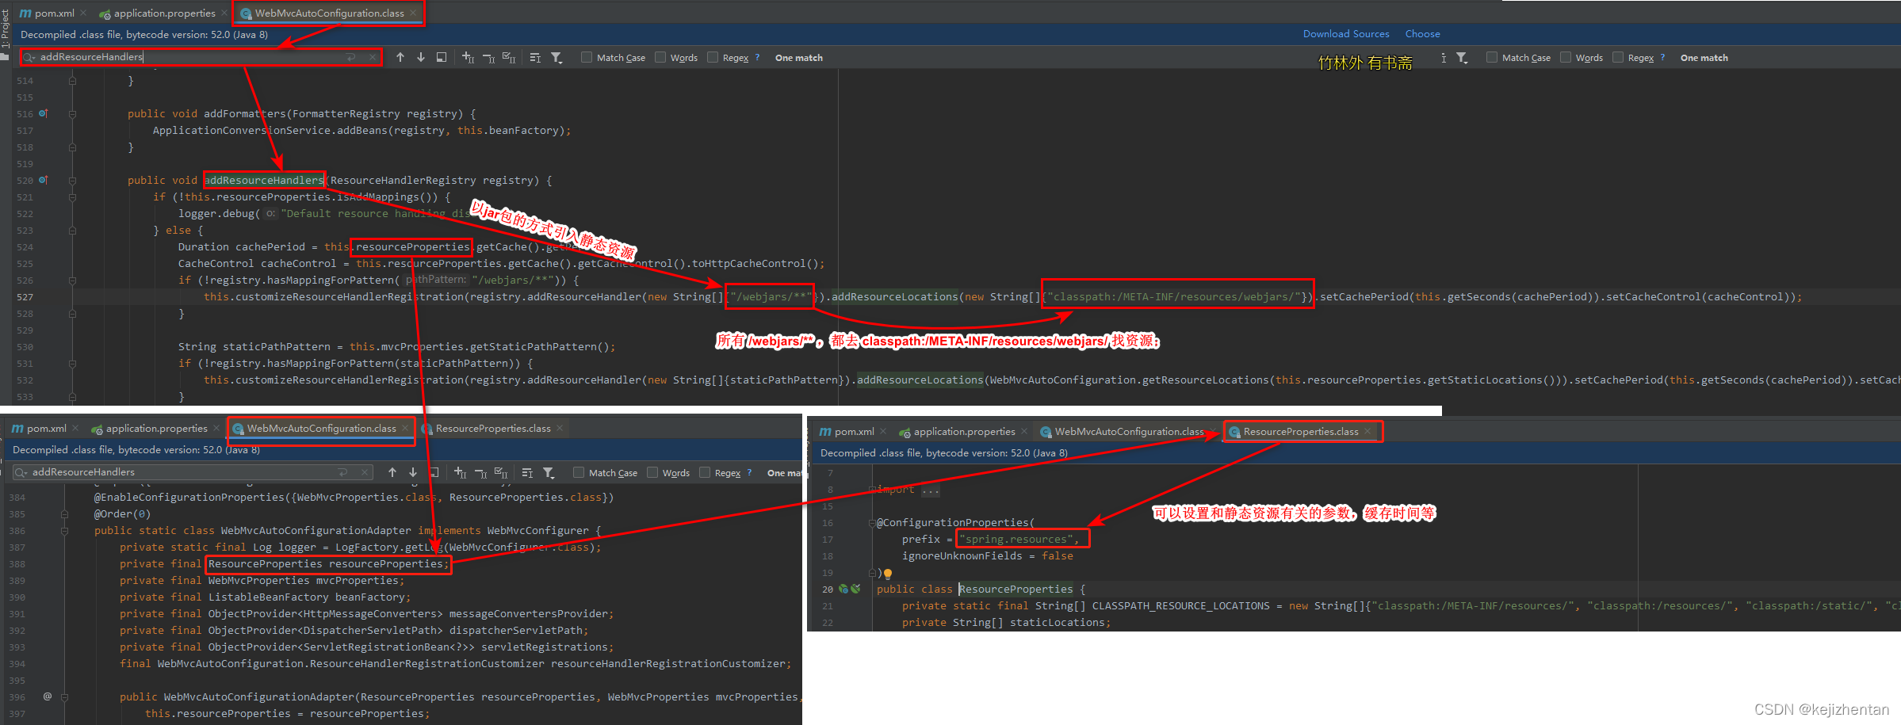This screenshot has height=725, width=1901.
Task: Clear search text in bottom-left window's find field
Action: (365, 472)
